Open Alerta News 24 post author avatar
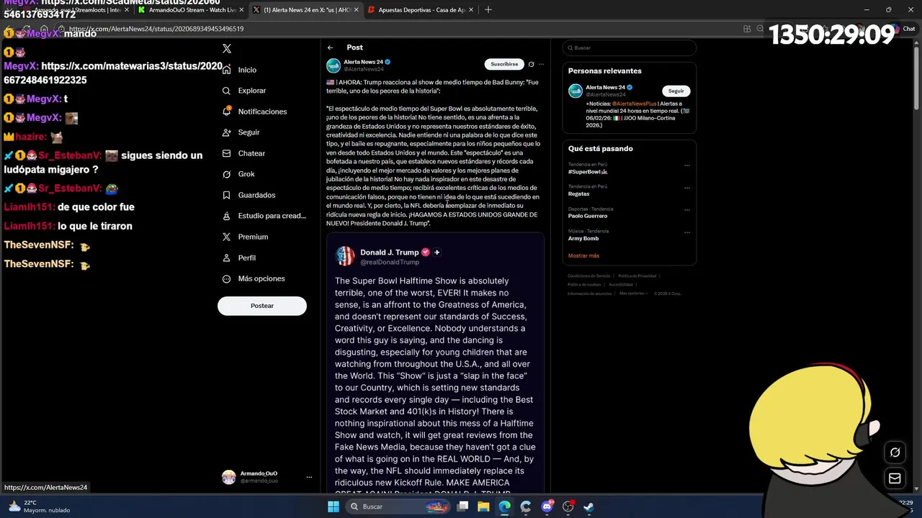 click(x=333, y=65)
